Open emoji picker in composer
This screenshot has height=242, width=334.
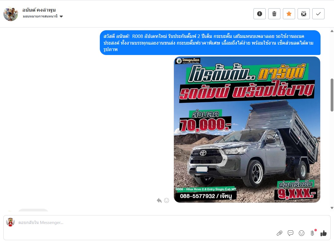coord(302,233)
